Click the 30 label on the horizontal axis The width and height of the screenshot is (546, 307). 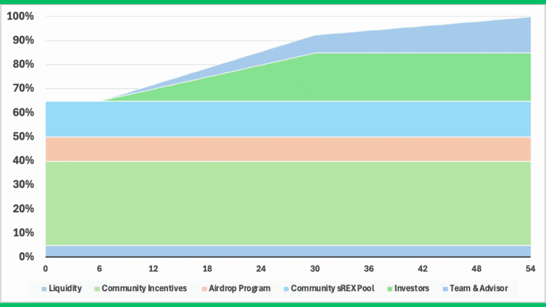316,269
